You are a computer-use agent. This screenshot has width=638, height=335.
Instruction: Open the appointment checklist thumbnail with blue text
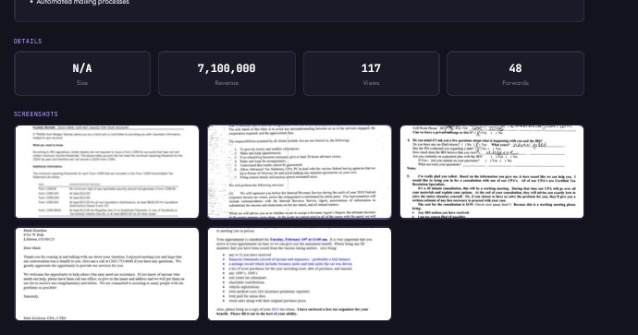pos(300,274)
